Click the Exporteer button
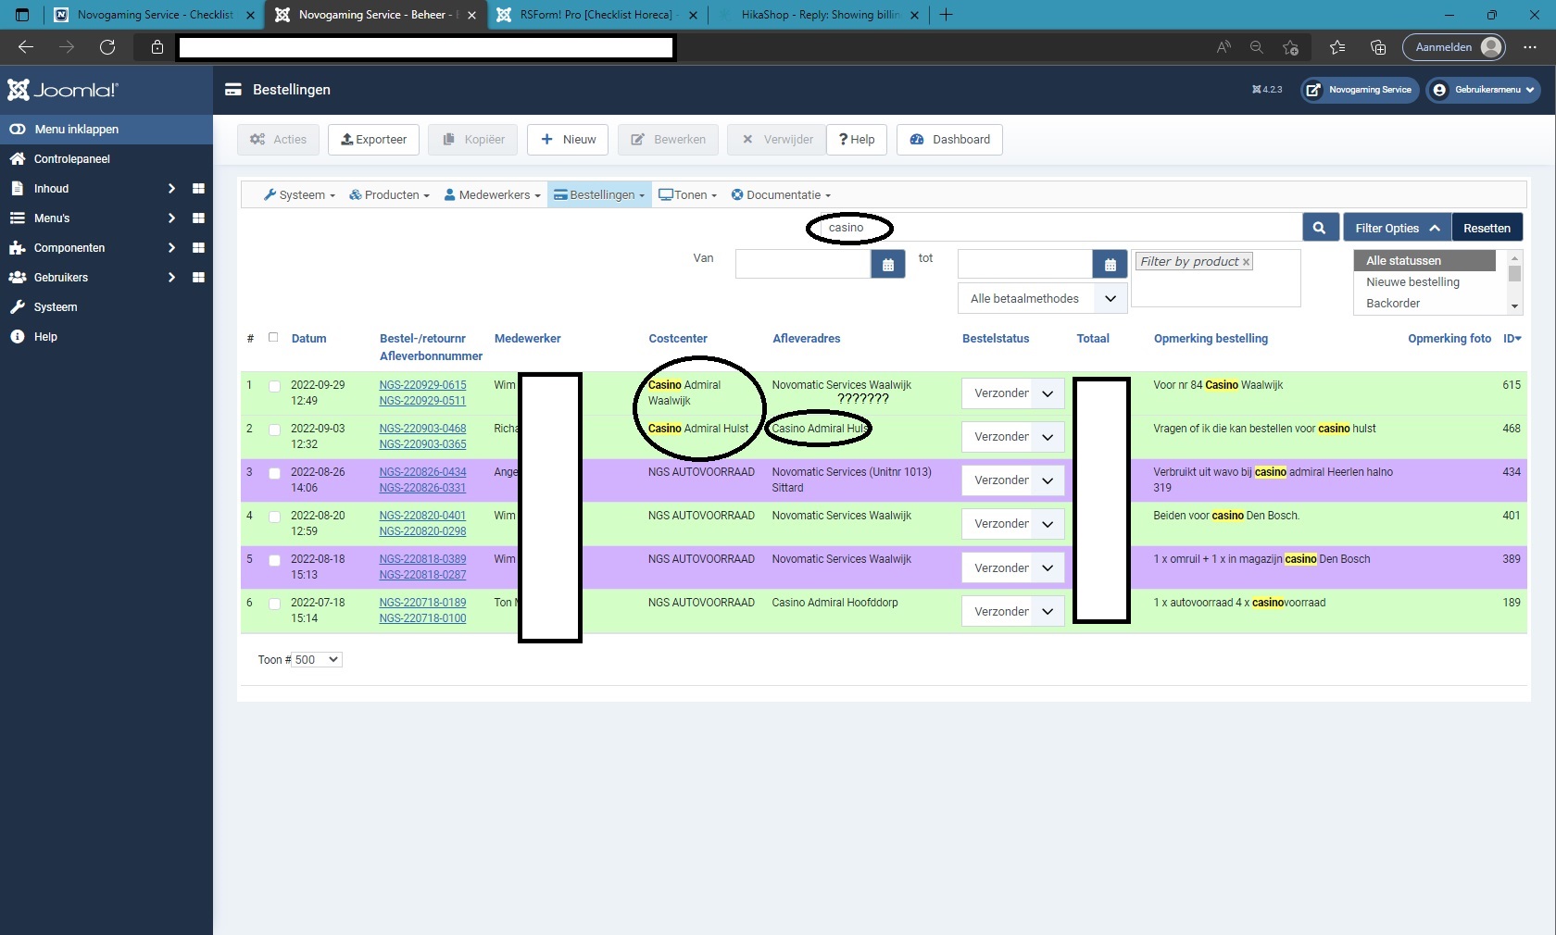Viewport: 1556px width, 935px height. (x=374, y=140)
